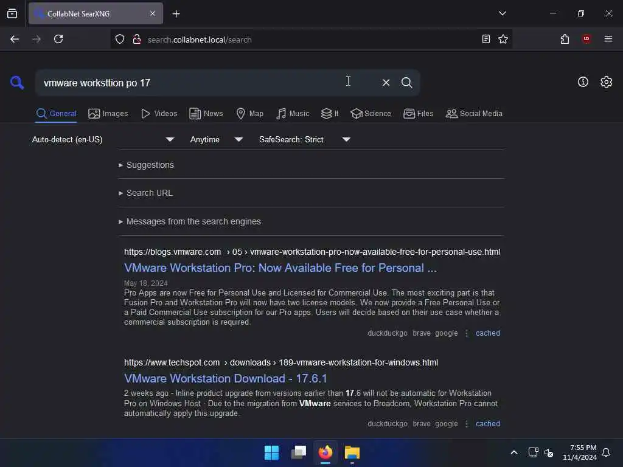
Task: Click the SearXNG magnifier logo
Action: point(17,83)
